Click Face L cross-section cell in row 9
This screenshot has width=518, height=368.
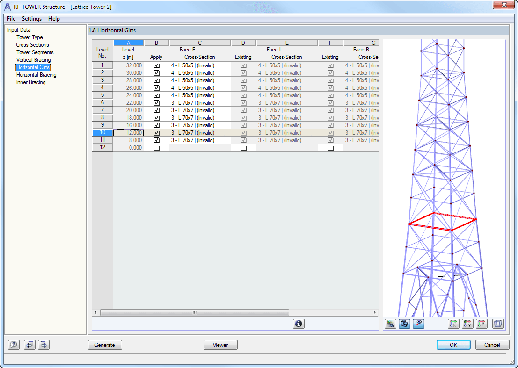[x=287, y=125]
